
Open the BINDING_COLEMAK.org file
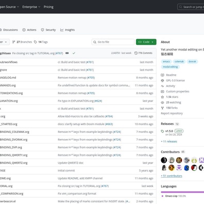(x=14, y=132)
